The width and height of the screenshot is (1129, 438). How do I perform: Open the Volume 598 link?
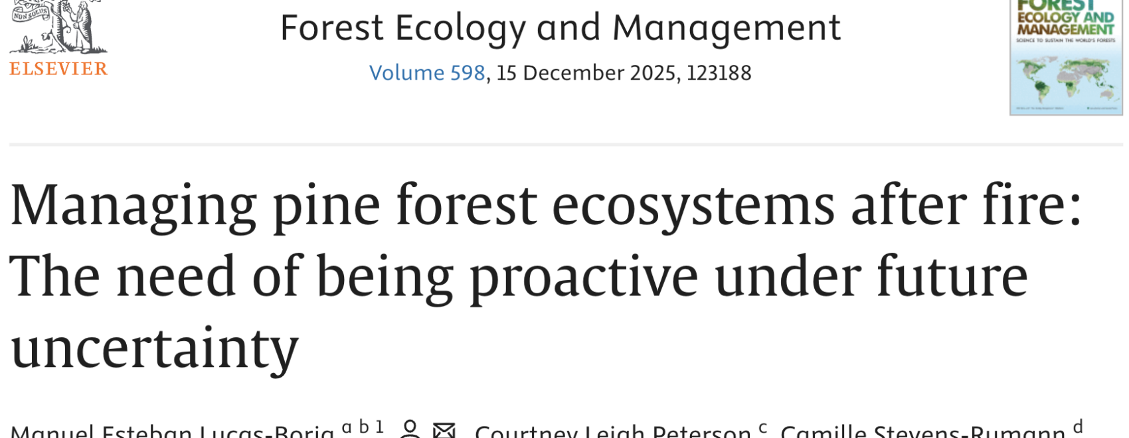click(427, 73)
